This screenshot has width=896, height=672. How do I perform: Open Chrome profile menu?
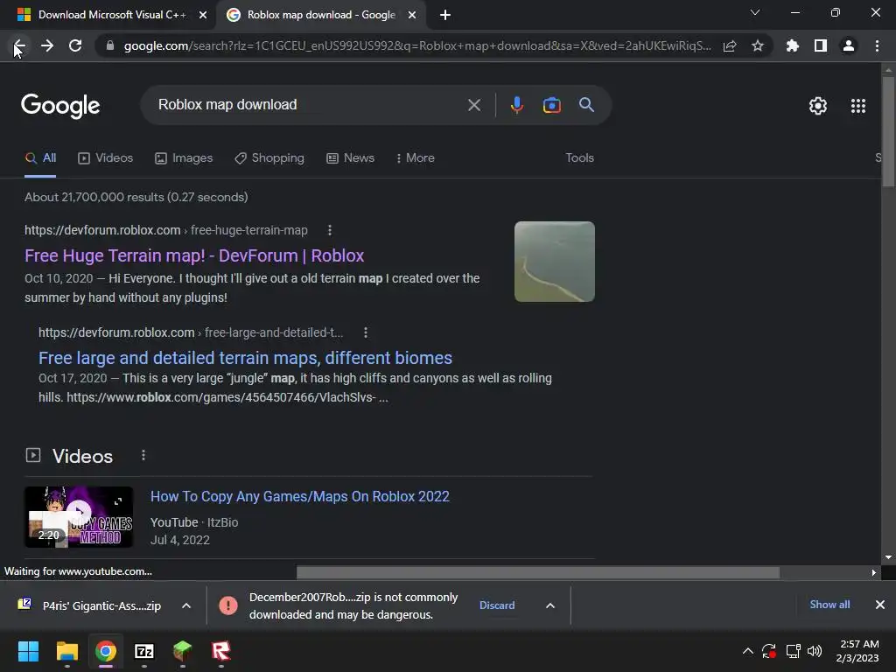[x=849, y=45]
